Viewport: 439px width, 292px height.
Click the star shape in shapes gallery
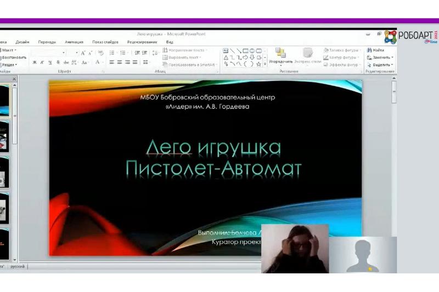coord(258,64)
